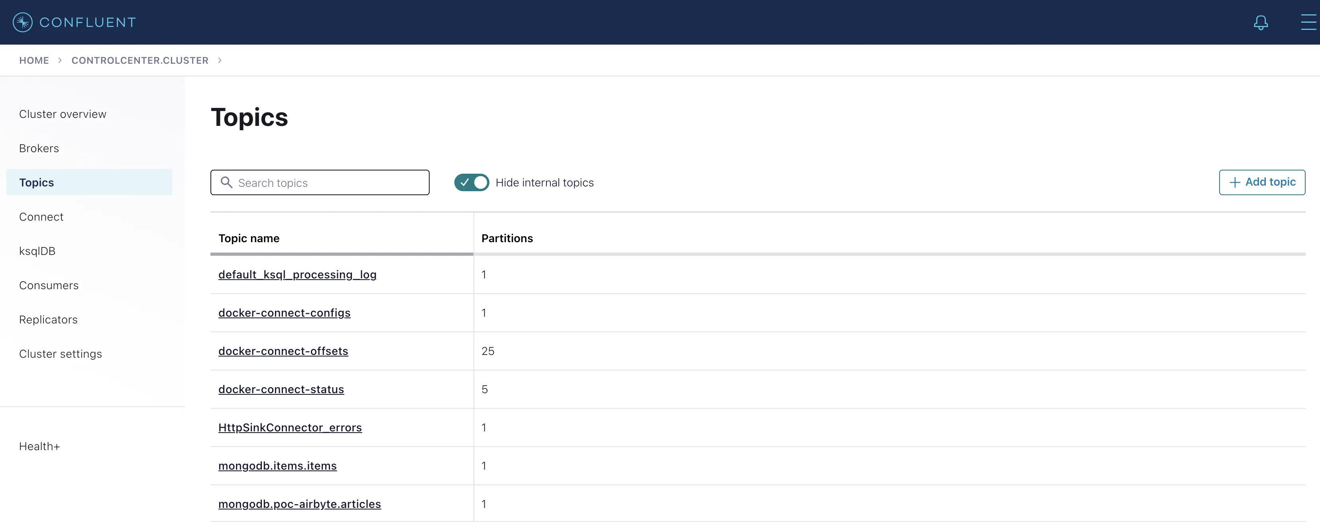
Task: Click the Confluent logo icon
Action: tap(23, 22)
